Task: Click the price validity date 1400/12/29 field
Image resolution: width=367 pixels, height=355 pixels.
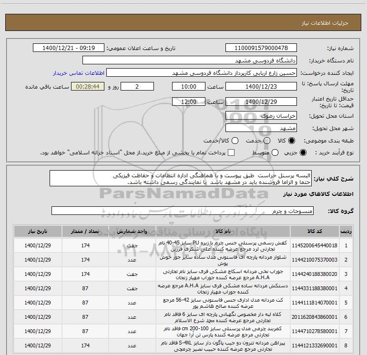Action: point(261,102)
